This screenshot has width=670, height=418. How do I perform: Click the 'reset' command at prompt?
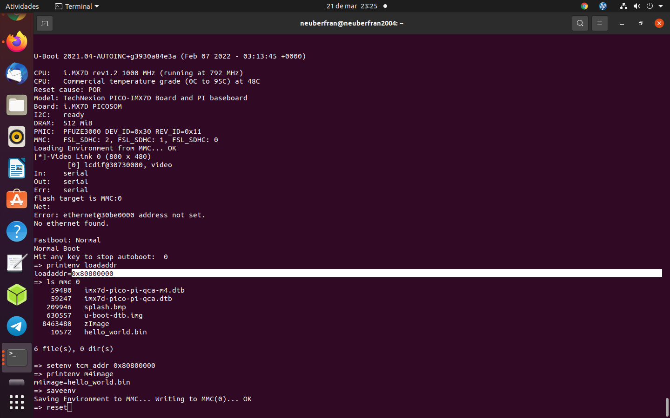tap(57, 407)
